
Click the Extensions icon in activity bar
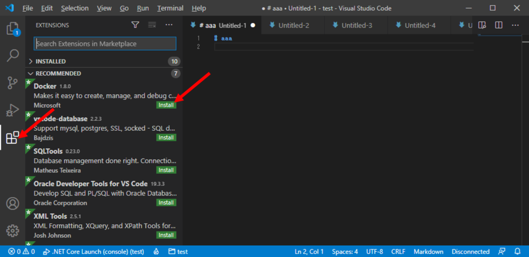(x=13, y=138)
